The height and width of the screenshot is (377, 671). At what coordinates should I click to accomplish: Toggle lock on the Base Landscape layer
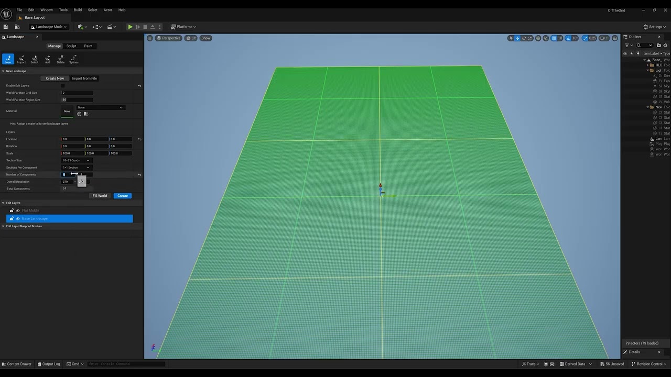[12, 218]
